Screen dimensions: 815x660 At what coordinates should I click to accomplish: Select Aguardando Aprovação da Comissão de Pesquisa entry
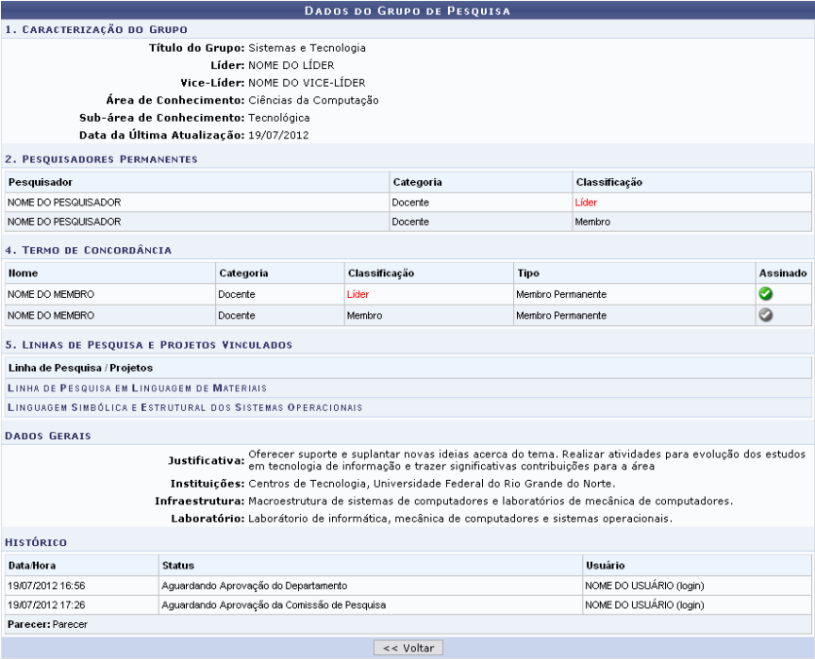pos(274,604)
